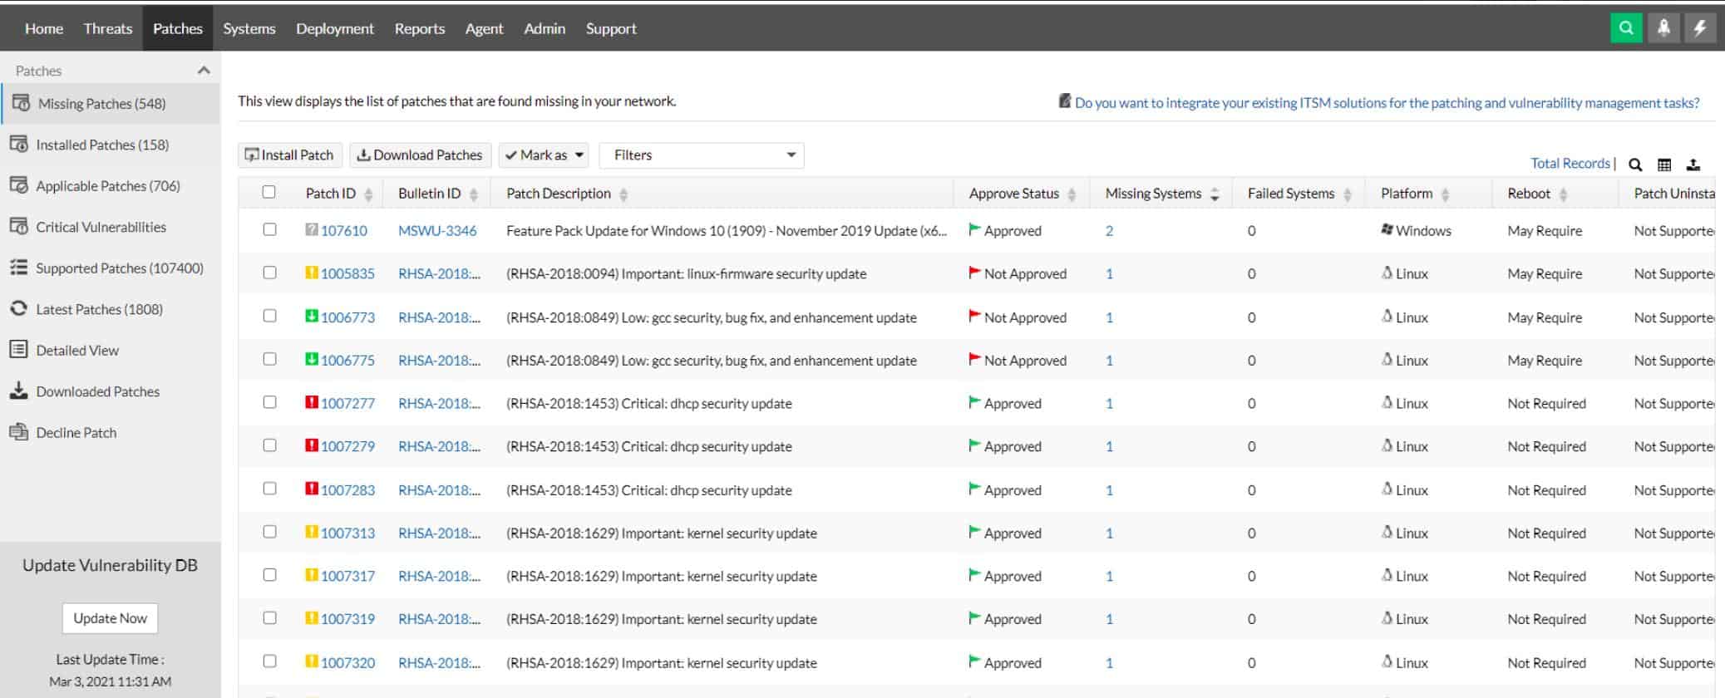Open the ITSM integration link
This screenshot has width=1725, height=698.
[x=1387, y=103]
